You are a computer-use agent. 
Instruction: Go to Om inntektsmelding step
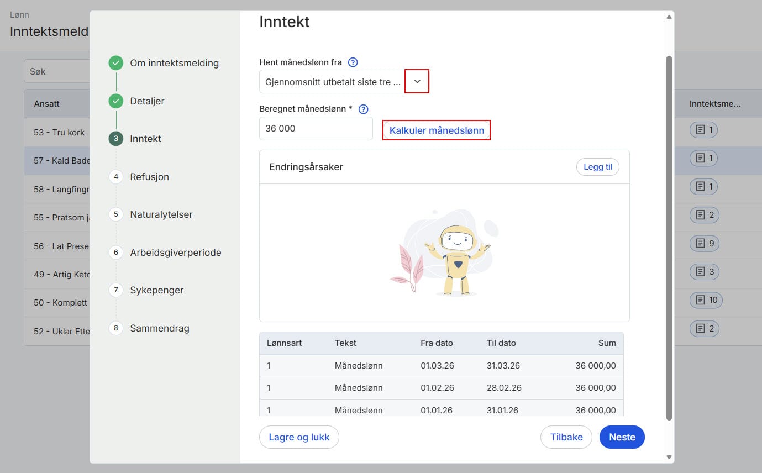(x=175, y=63)
